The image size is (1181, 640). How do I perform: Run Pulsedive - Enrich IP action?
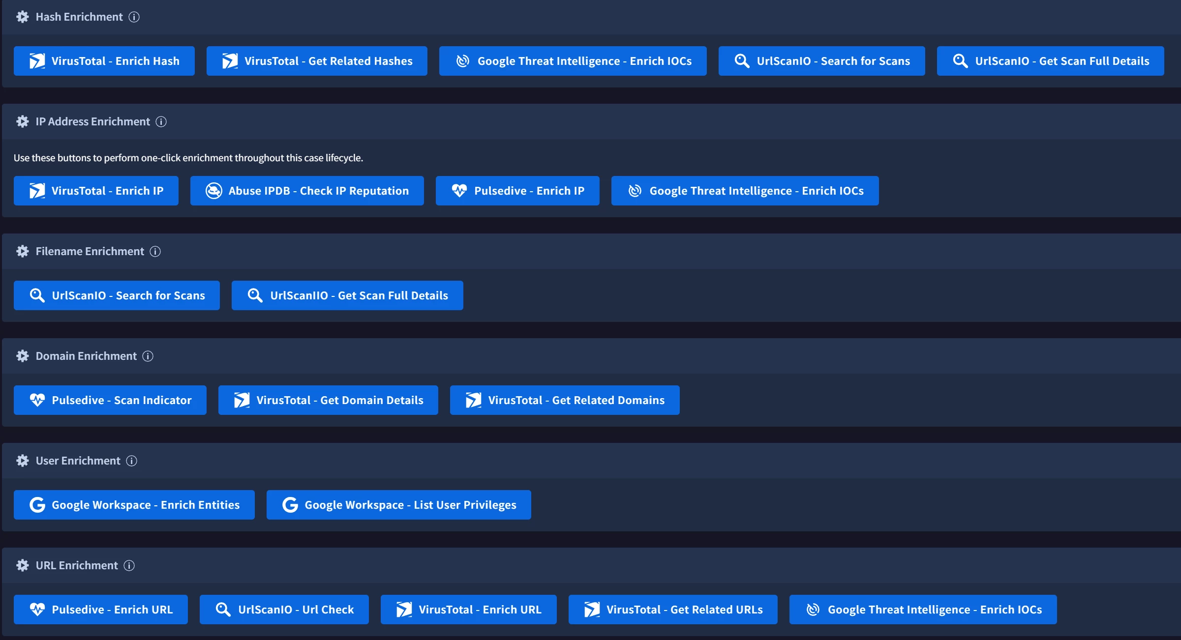point(517,191)
